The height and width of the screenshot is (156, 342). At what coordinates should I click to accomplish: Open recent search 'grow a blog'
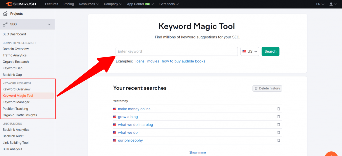128,117
